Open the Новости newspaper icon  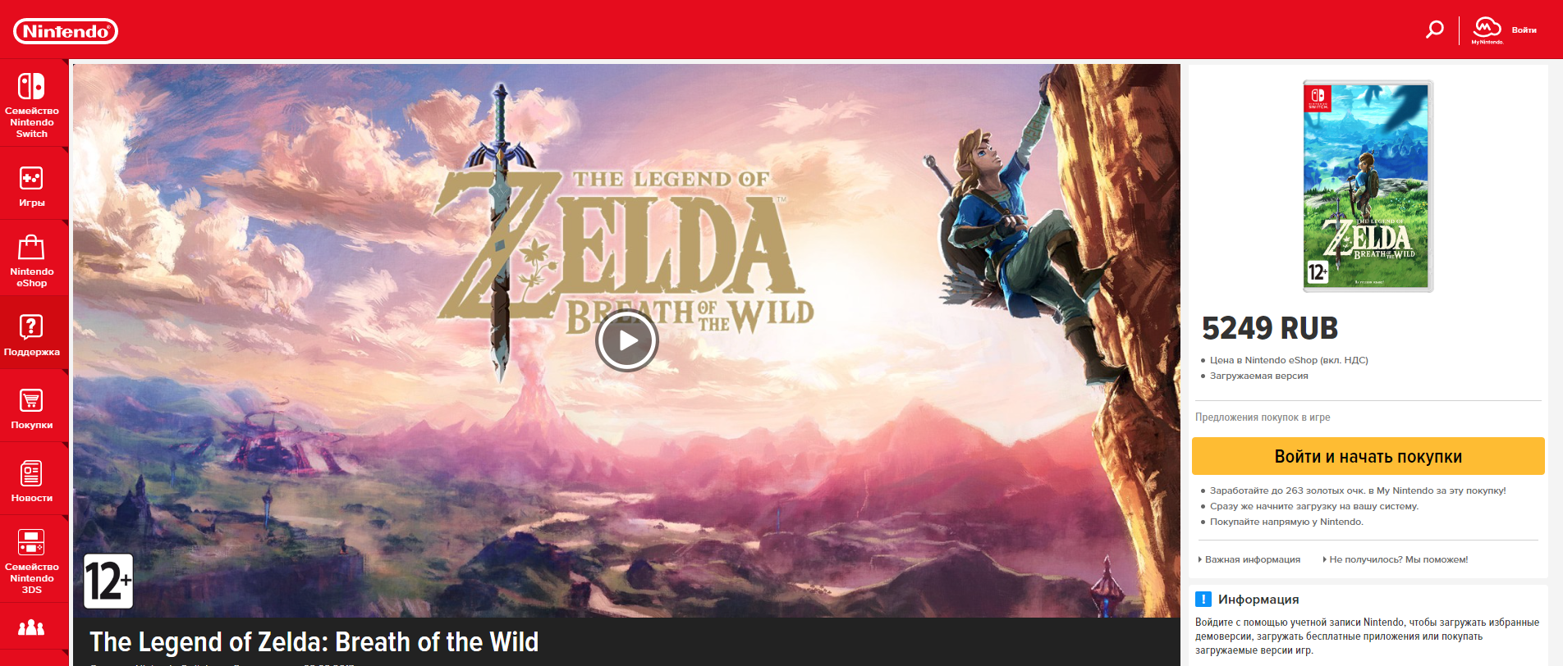pyautogui.click(x=31, y=473)
